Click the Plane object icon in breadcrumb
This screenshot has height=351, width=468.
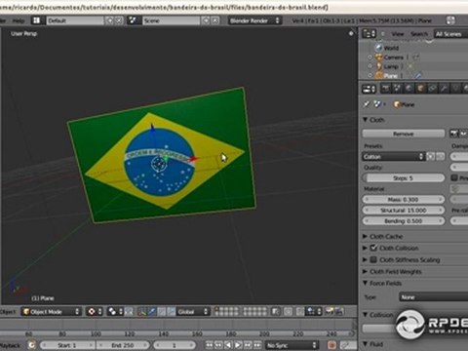click(x=397, y=104)
